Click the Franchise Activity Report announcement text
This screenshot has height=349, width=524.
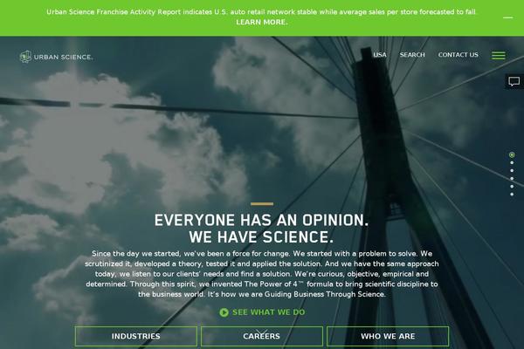[x=261, y=12]
